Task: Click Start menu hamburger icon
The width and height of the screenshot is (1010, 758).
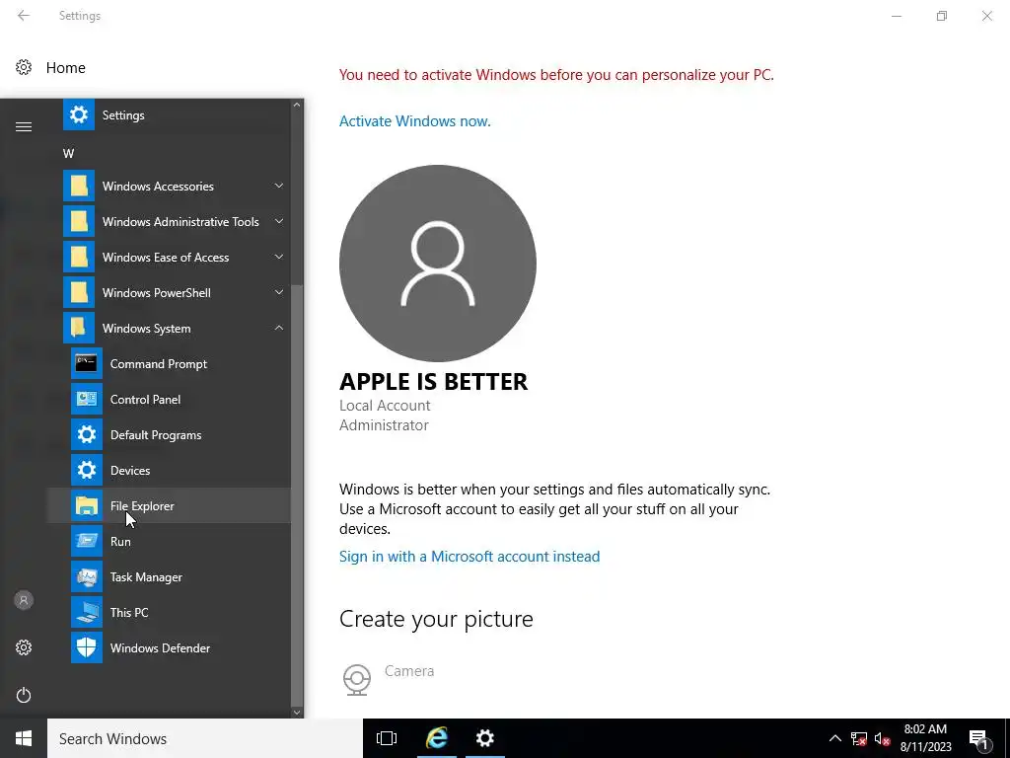Action: pyautogui.click(x=24, y=127)
